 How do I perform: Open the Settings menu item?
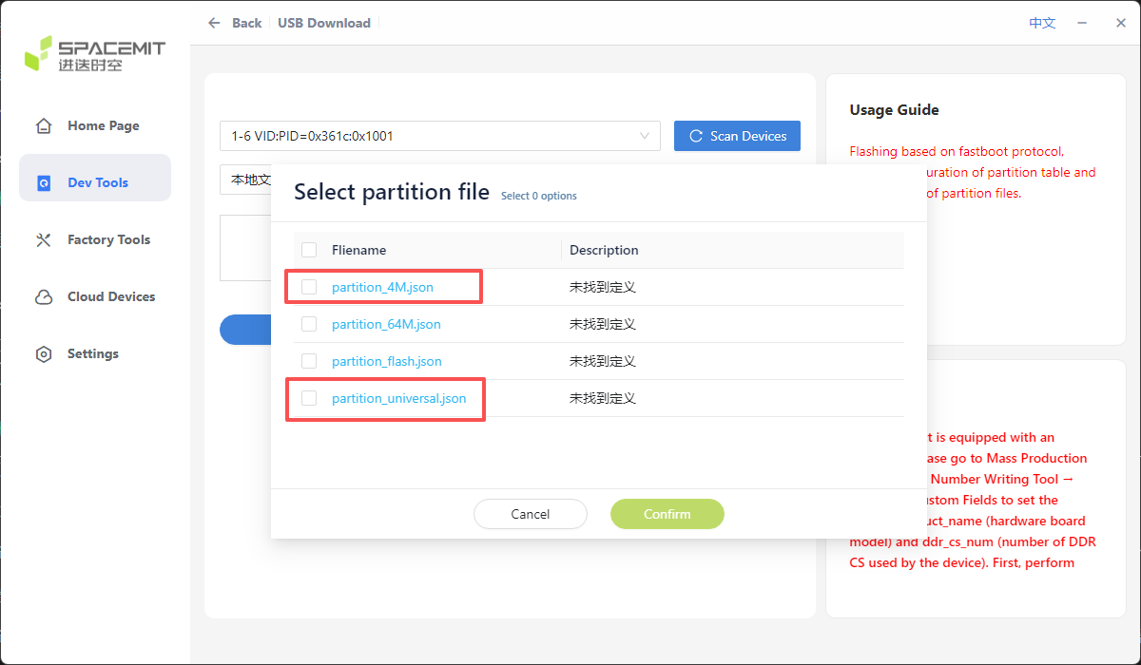95,353
